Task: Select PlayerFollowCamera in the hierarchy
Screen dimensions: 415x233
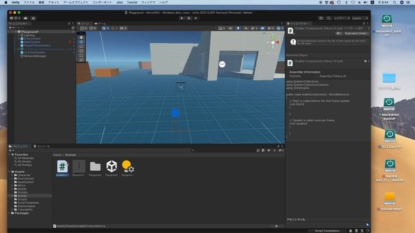Action: point(37,45)
